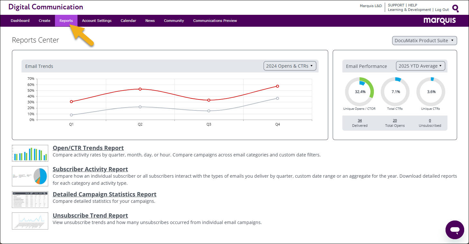Open the Detailed Campaign Statistics Report link

(104, 194)
